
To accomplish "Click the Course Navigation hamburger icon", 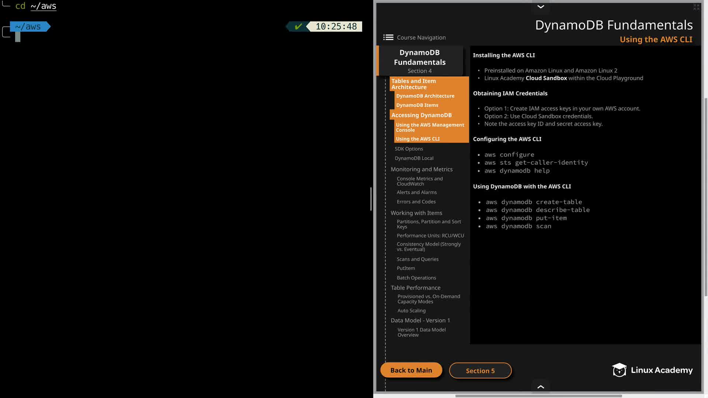I will pos(388,38).
